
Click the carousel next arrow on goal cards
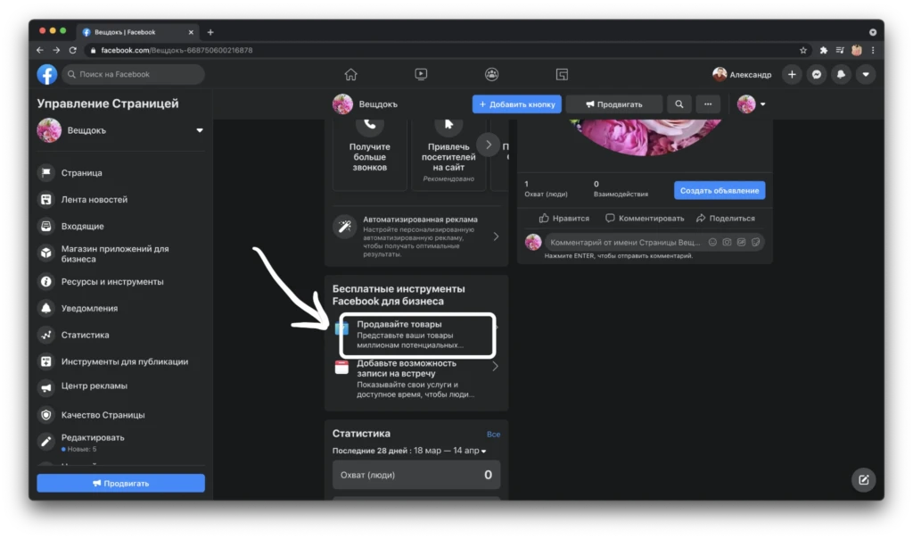click(x=488, y=145)
